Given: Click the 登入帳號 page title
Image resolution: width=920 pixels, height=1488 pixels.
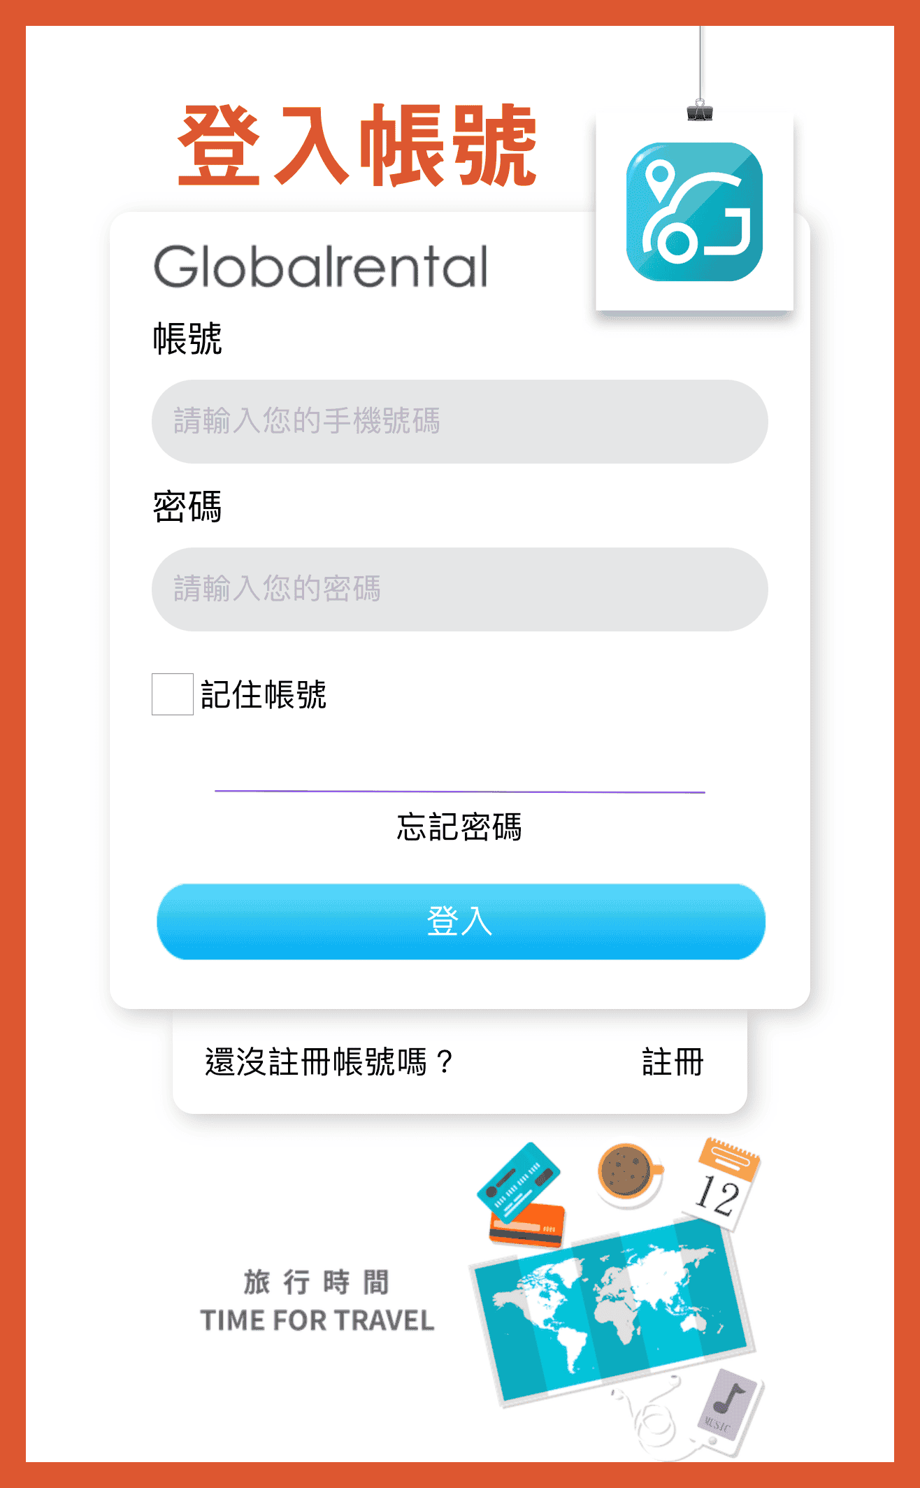Looking at the screenshot, I should 357,145.
